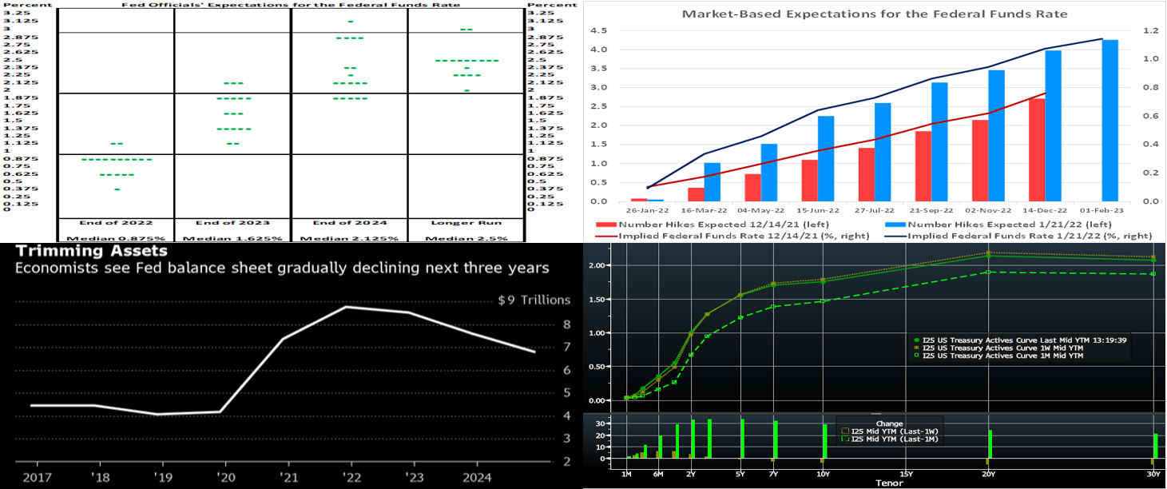
Task: Click the I25 Mid YTM (Last-1M) change legend box
Action: tap(845, 439)
